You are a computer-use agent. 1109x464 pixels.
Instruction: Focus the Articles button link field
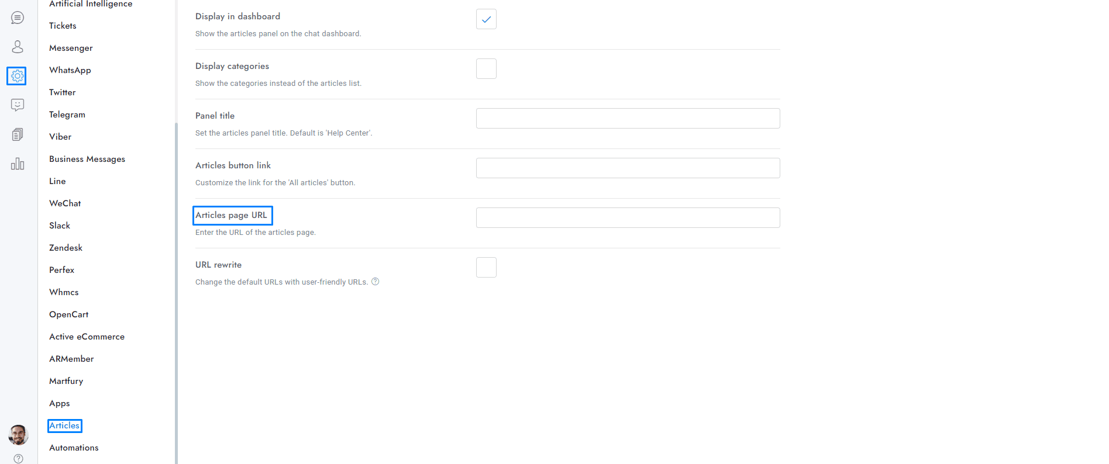(x=628, y=168)
